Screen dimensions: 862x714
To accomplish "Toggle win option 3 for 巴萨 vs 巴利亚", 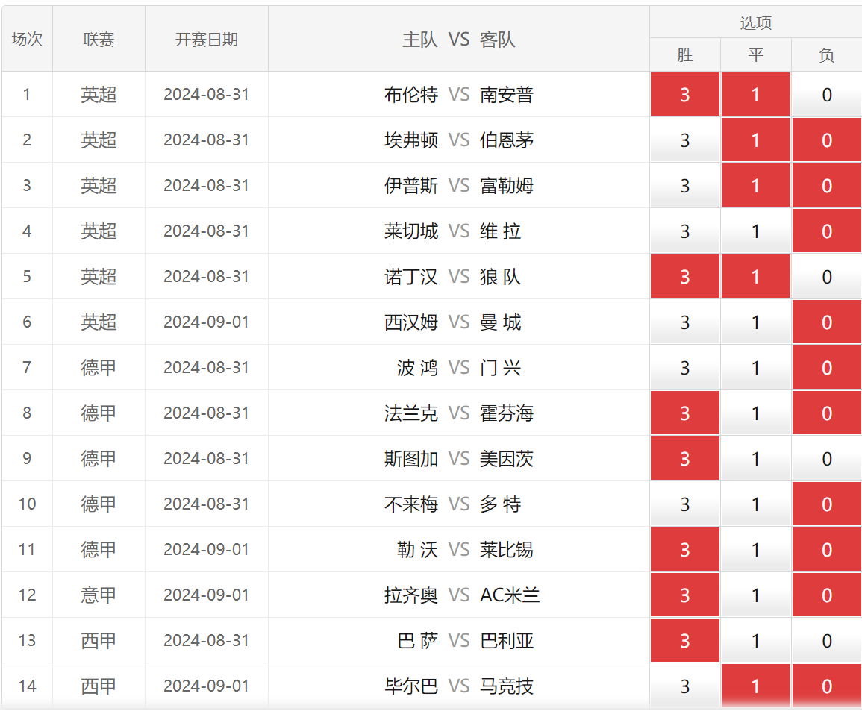I will pyautogui.click(x=684, y=640).
